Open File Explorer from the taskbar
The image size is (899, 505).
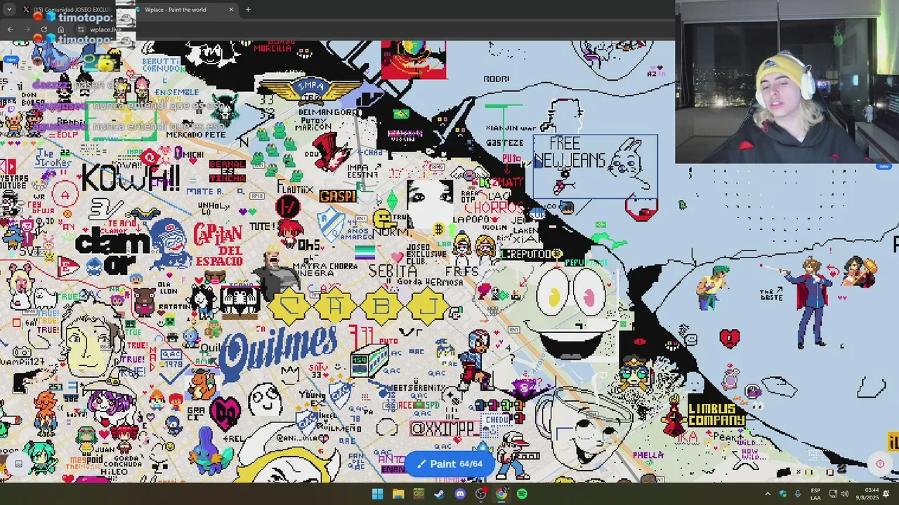398,494
